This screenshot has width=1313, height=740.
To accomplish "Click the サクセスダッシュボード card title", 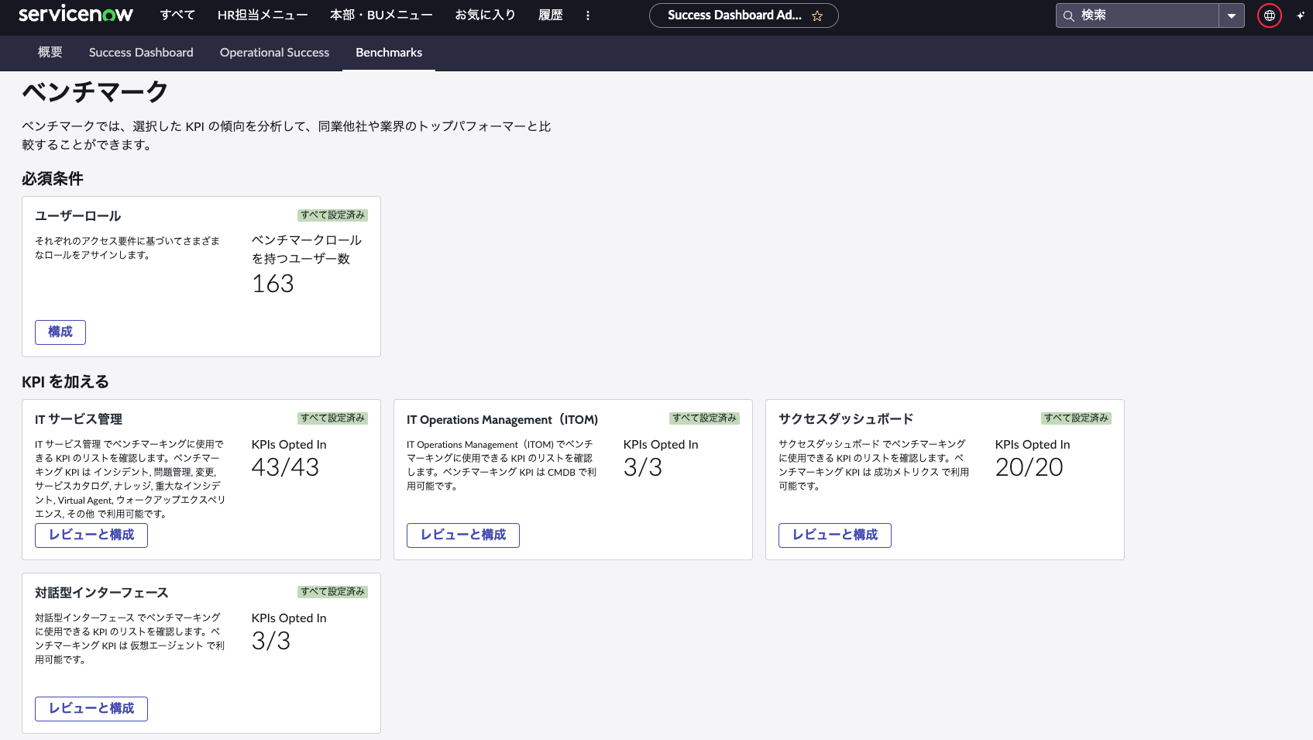I will tap(846, 419).
